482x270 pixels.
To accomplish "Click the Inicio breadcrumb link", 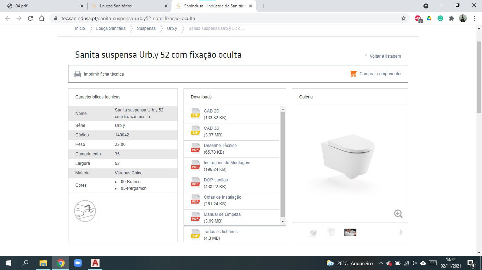I will coord(80,28).
